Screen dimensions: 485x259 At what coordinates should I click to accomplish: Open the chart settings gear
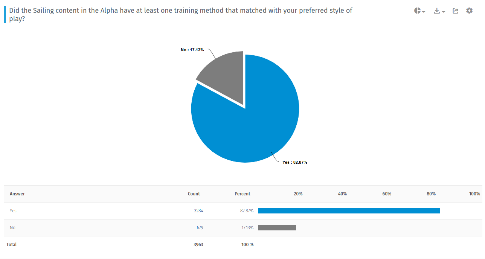[469, 11]
